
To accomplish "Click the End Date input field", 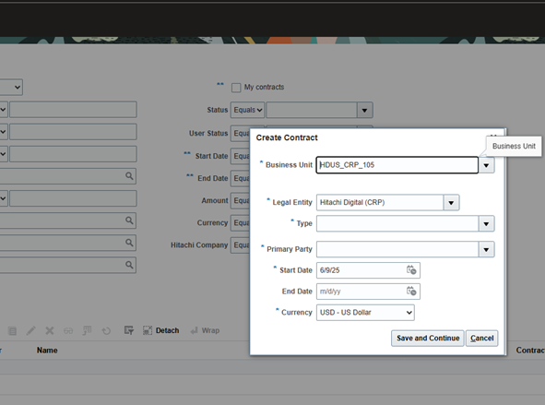I will pos(361,292).
